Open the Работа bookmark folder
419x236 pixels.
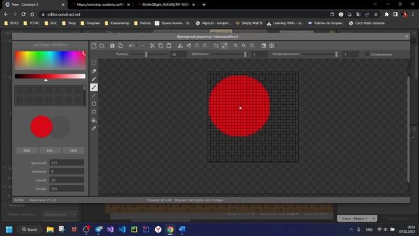coord(142,24)
